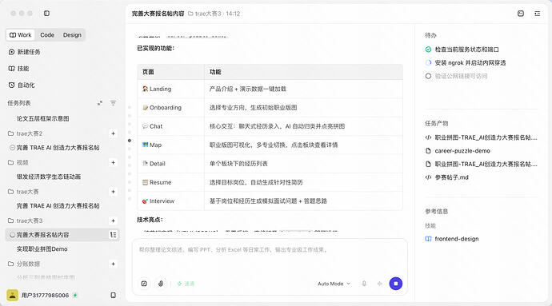The width and height of the screenshot is (552, 306).
Task: Add a task to 分账数据 folder
Action: coord(113,264)
